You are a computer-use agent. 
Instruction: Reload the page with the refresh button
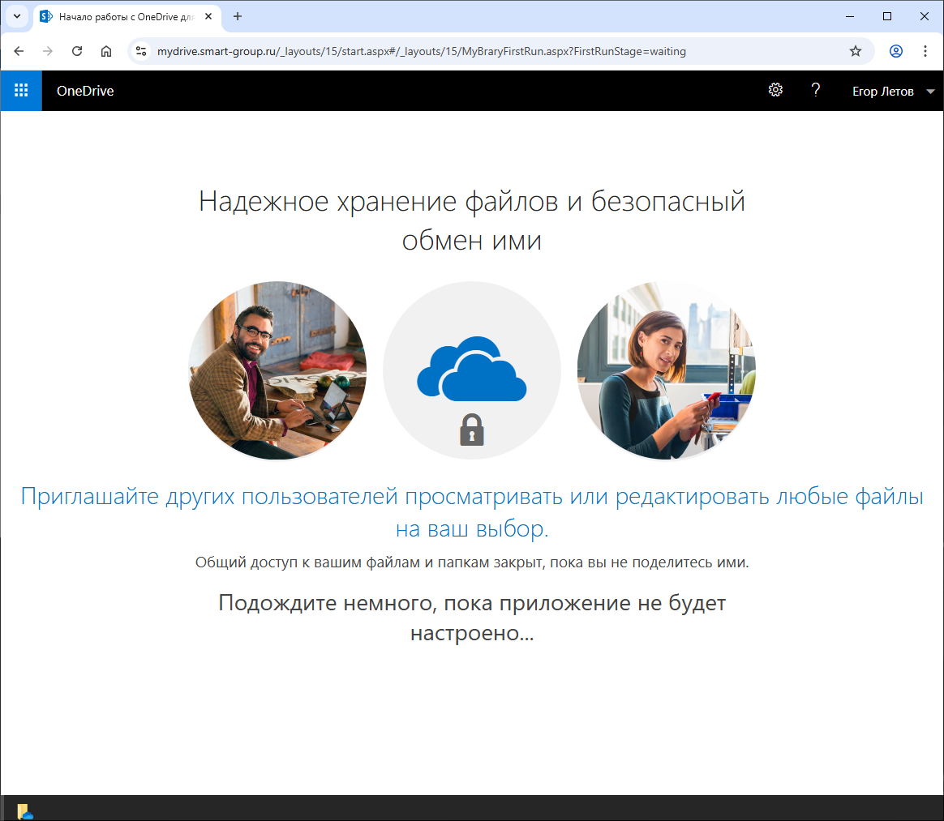[x=77, y=51]
